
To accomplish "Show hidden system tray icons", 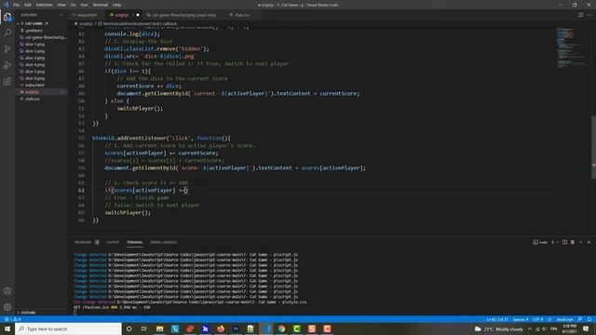I will pyautogui.click(x=530, y=328).
